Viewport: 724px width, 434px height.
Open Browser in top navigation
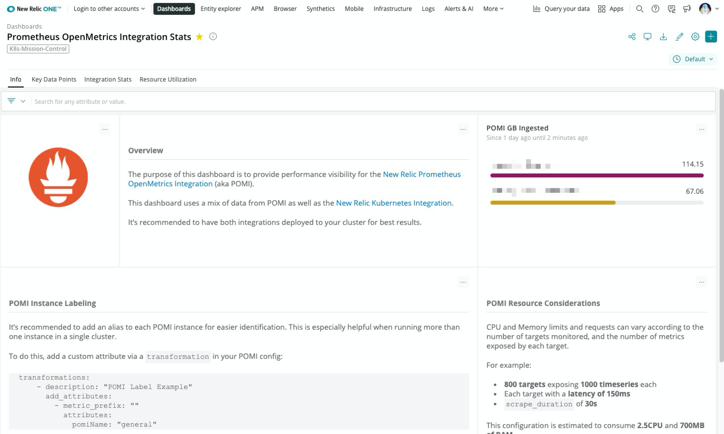(x=285, y=9)
